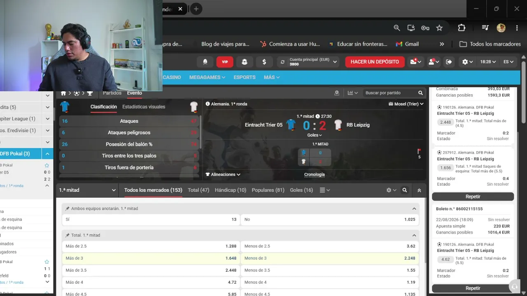The image size is (527, 296).
Task: Open the dollar sign payments icon
Action: pyautogui.click(x=264, y=62)
